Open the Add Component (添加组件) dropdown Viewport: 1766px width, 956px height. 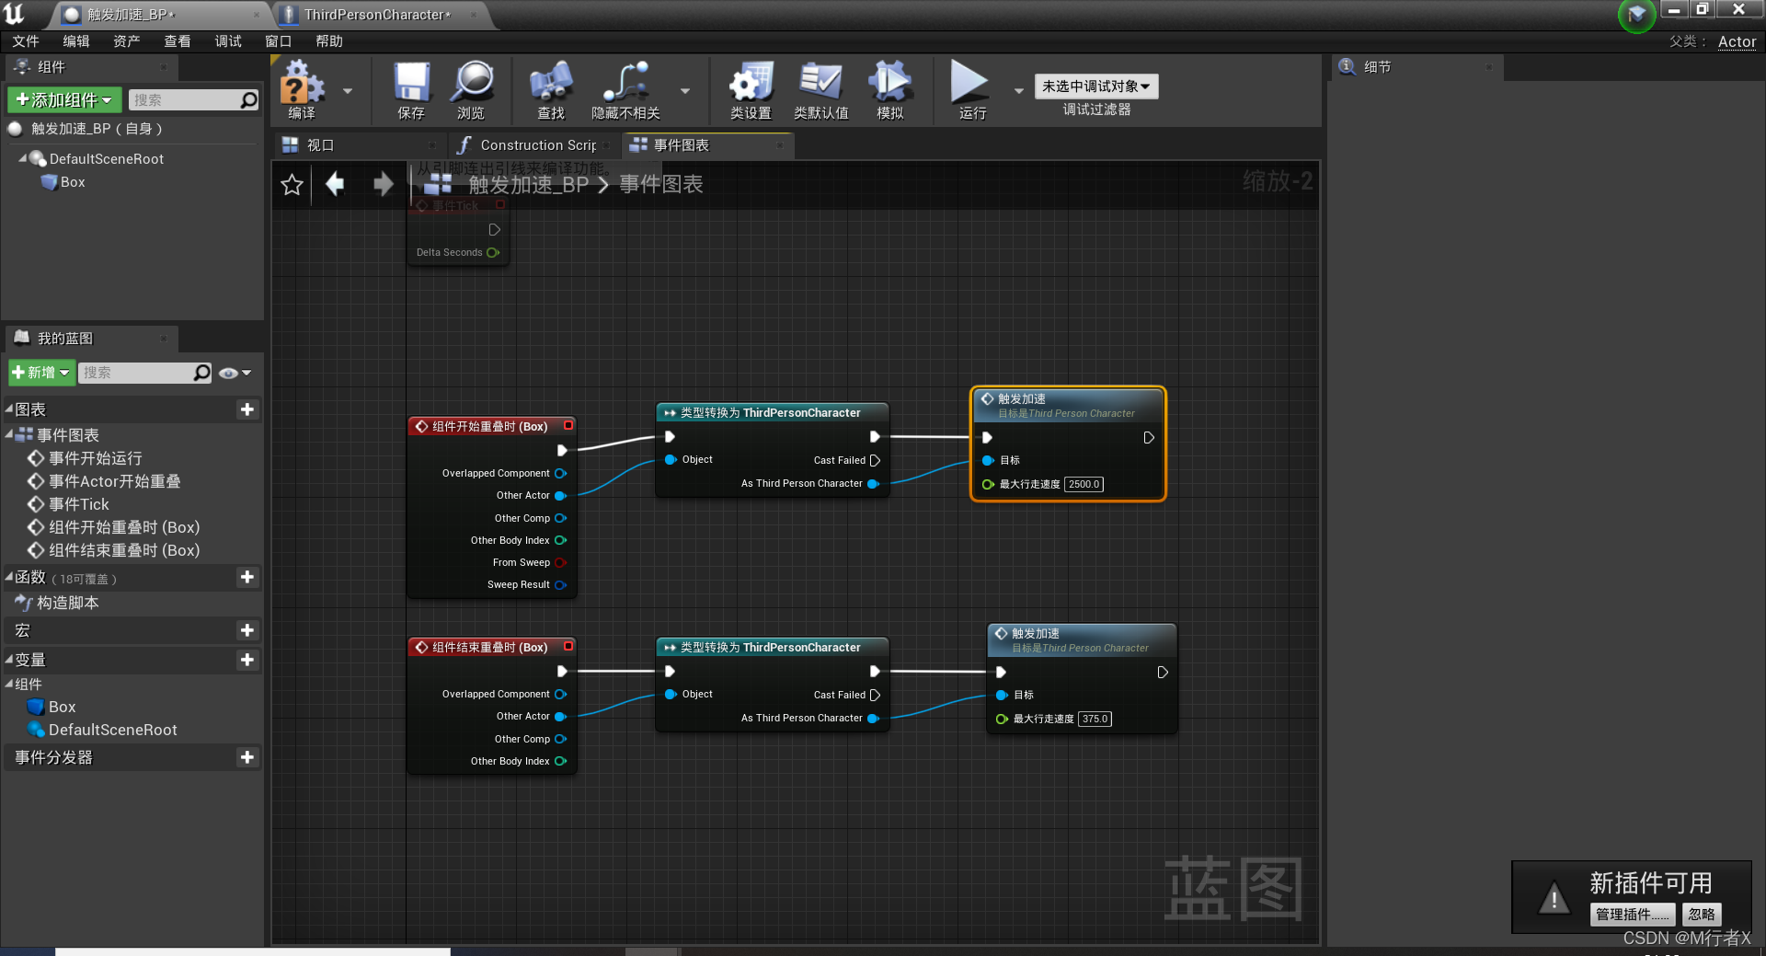tap(64, 99)
